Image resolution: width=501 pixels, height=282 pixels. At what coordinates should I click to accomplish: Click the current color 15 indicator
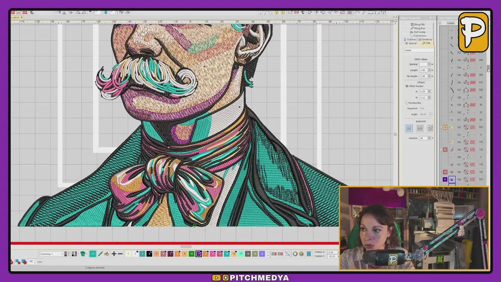tap(92, 254)
